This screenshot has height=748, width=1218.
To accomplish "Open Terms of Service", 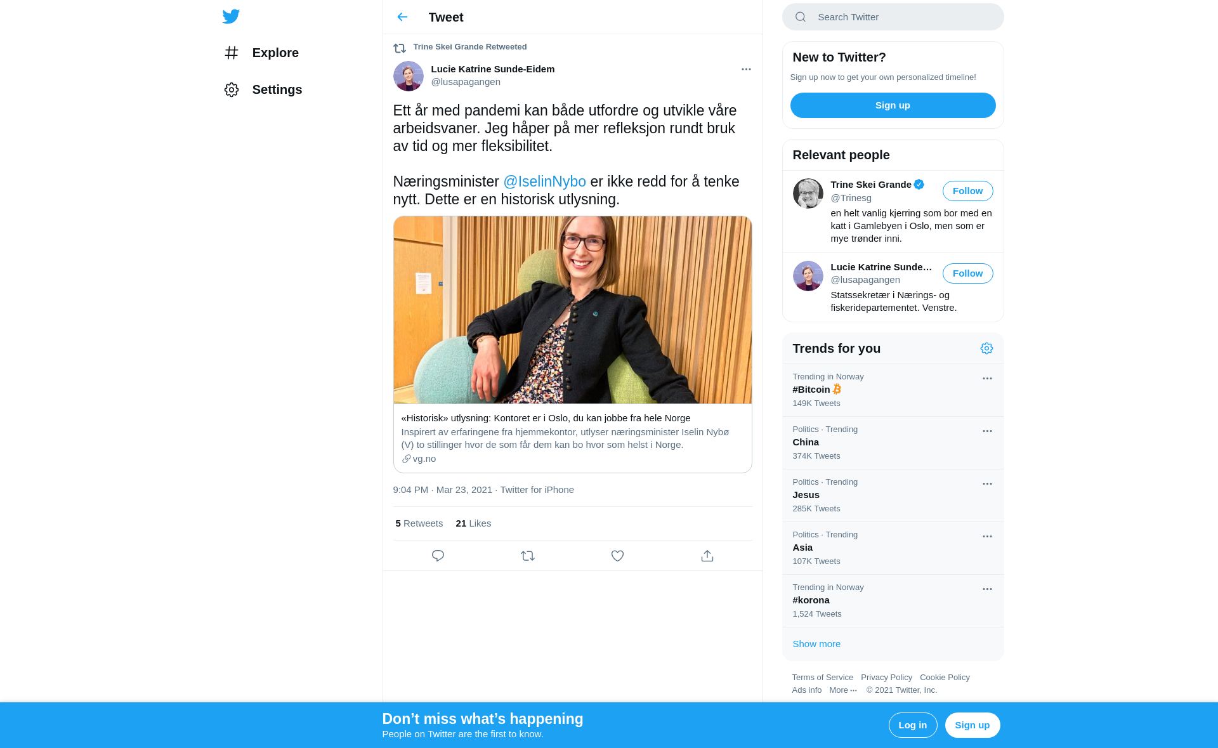I will click(823, 678).
